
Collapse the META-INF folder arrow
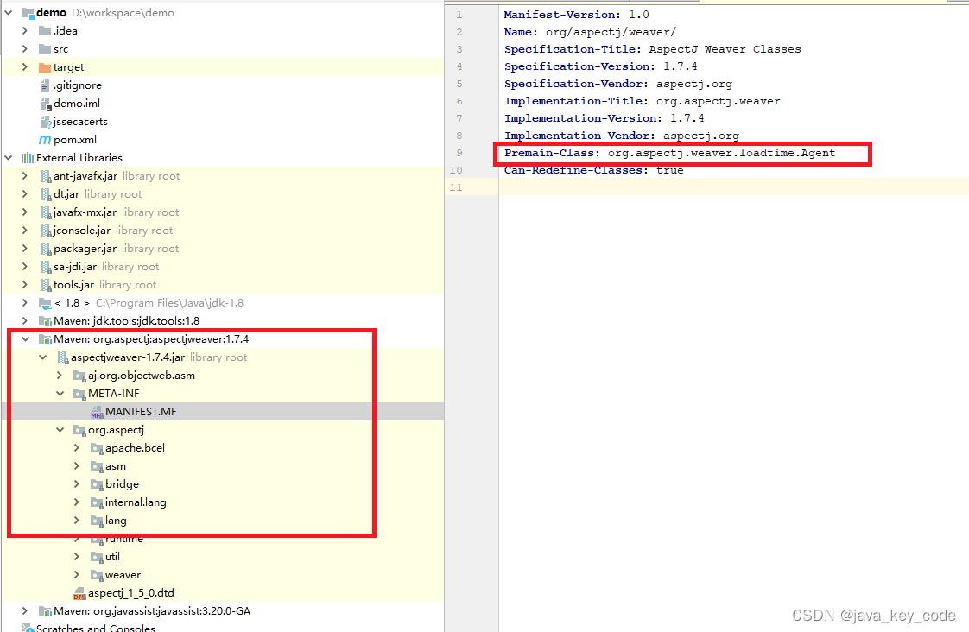coord(60,393)
